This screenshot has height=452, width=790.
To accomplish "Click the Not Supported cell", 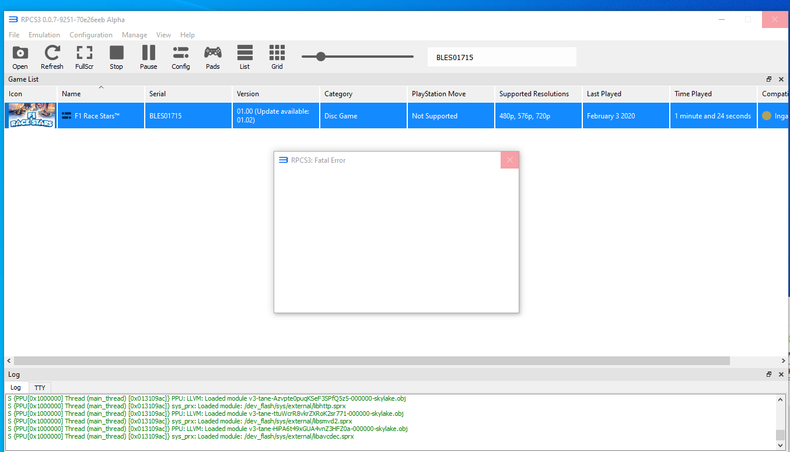I will tap(451, 115).
